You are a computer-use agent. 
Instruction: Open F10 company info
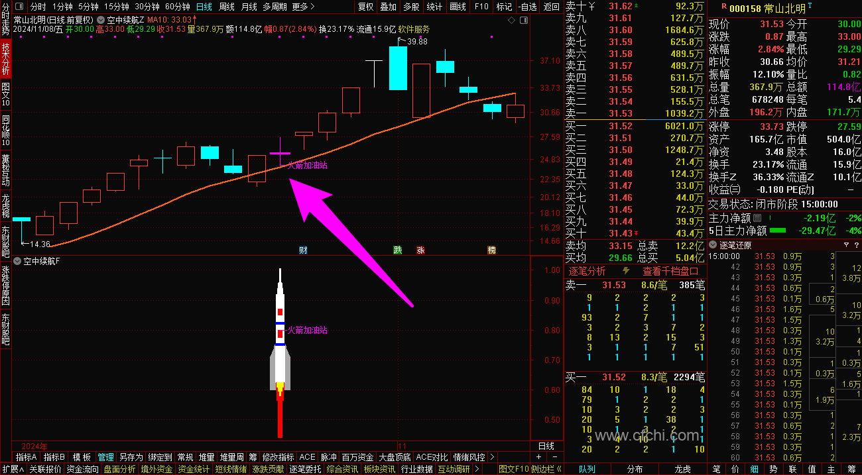tap(481, 7)
